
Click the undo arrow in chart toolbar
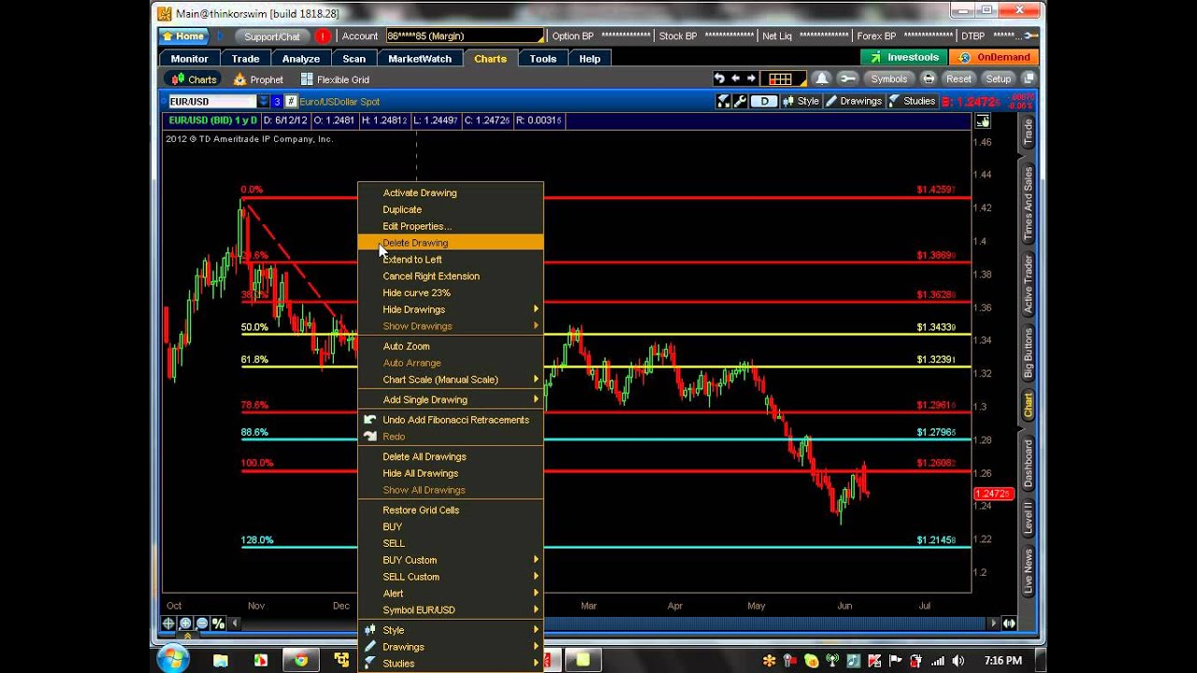pos(719,79)
